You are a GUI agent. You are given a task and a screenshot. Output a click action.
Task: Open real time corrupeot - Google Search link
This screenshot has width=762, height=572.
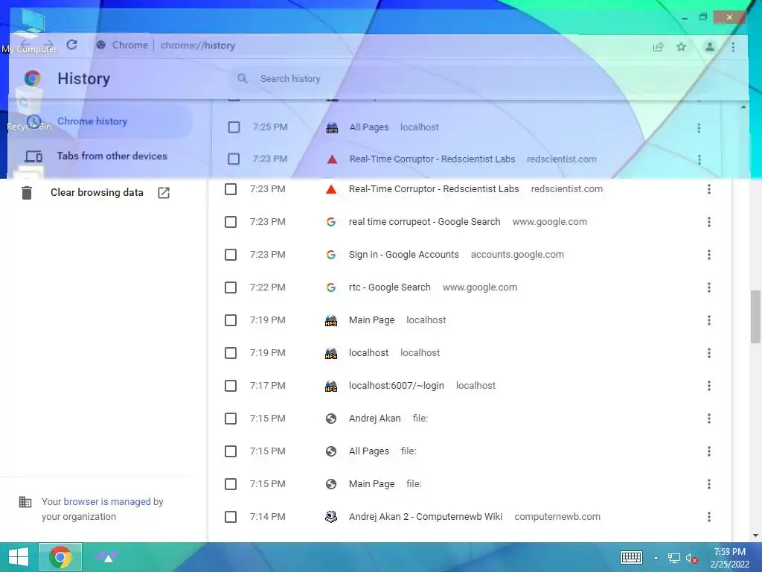pos(424,222)
